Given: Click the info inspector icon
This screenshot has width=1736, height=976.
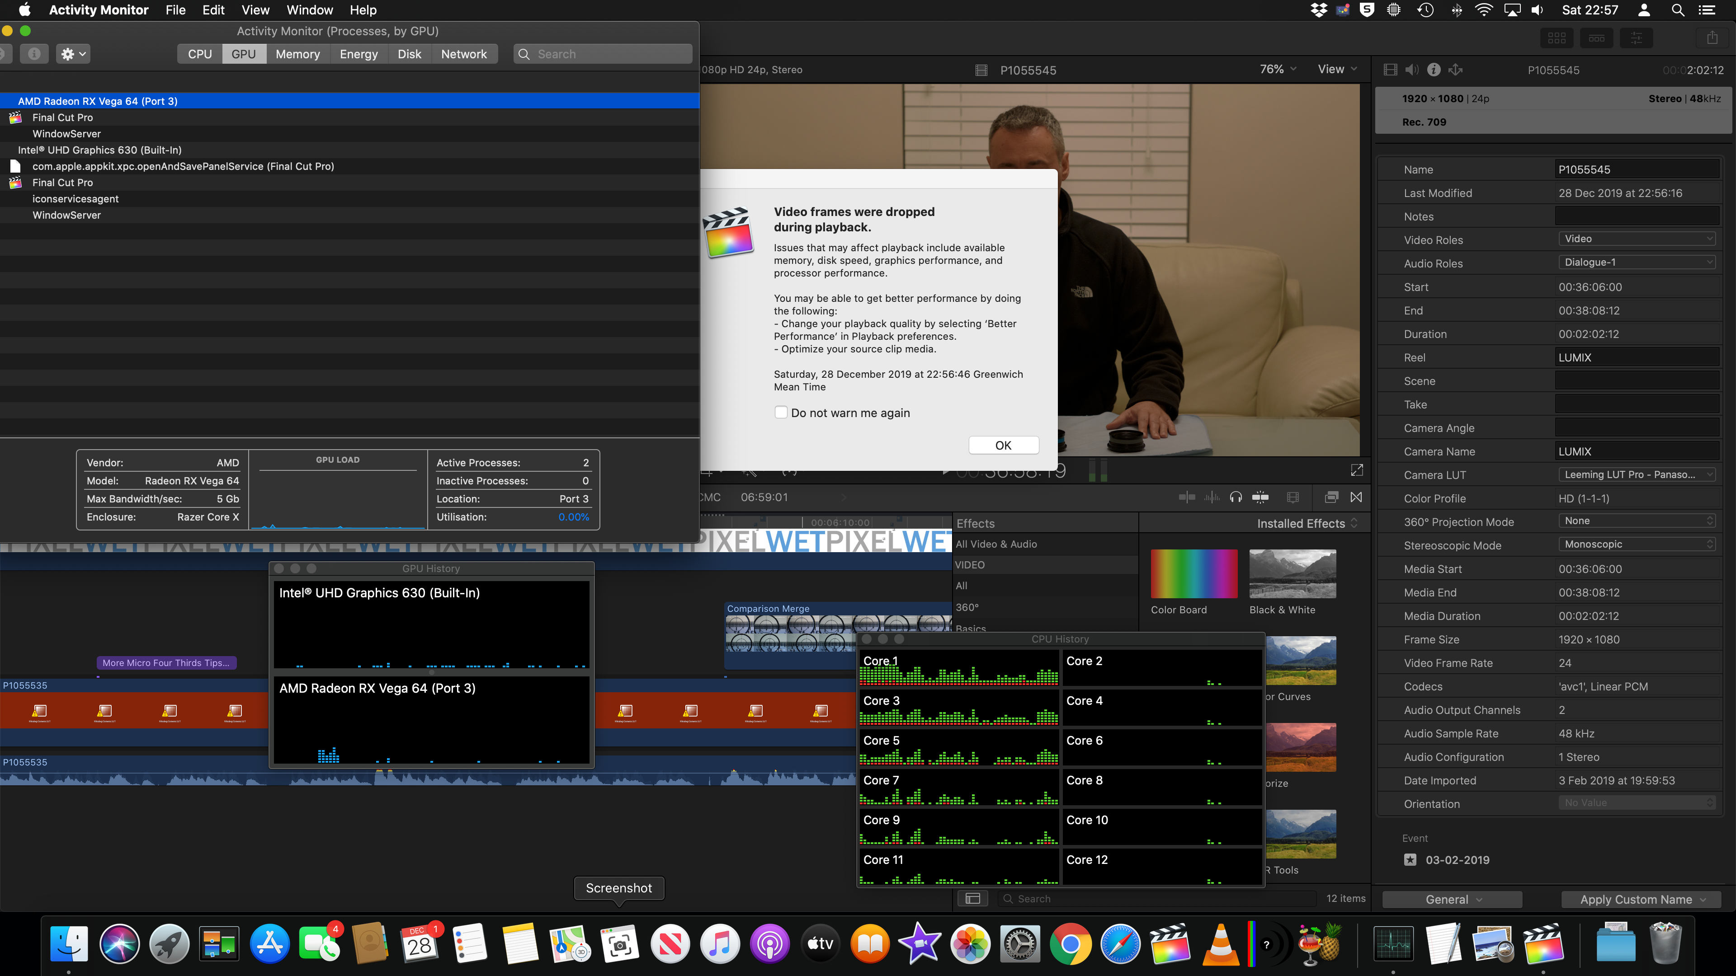Looking at the screenshot, I should tap(1434, 70).
